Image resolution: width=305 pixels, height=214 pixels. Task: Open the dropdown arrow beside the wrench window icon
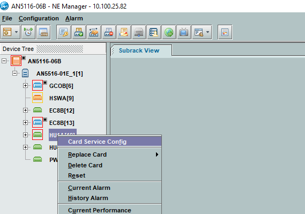208,32
